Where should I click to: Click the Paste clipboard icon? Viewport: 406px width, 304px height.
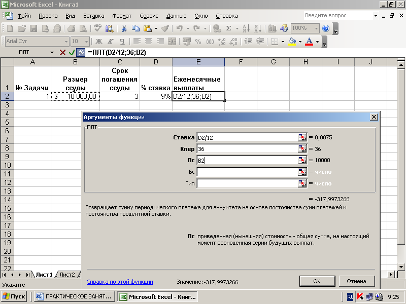(x=148, y=28)
